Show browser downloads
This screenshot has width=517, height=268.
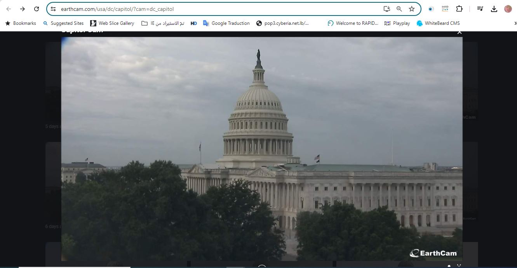494,9
